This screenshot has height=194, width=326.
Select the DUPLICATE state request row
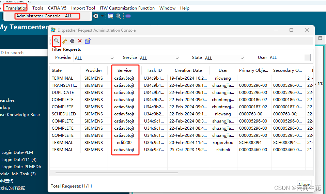click(x=181, y=93)
